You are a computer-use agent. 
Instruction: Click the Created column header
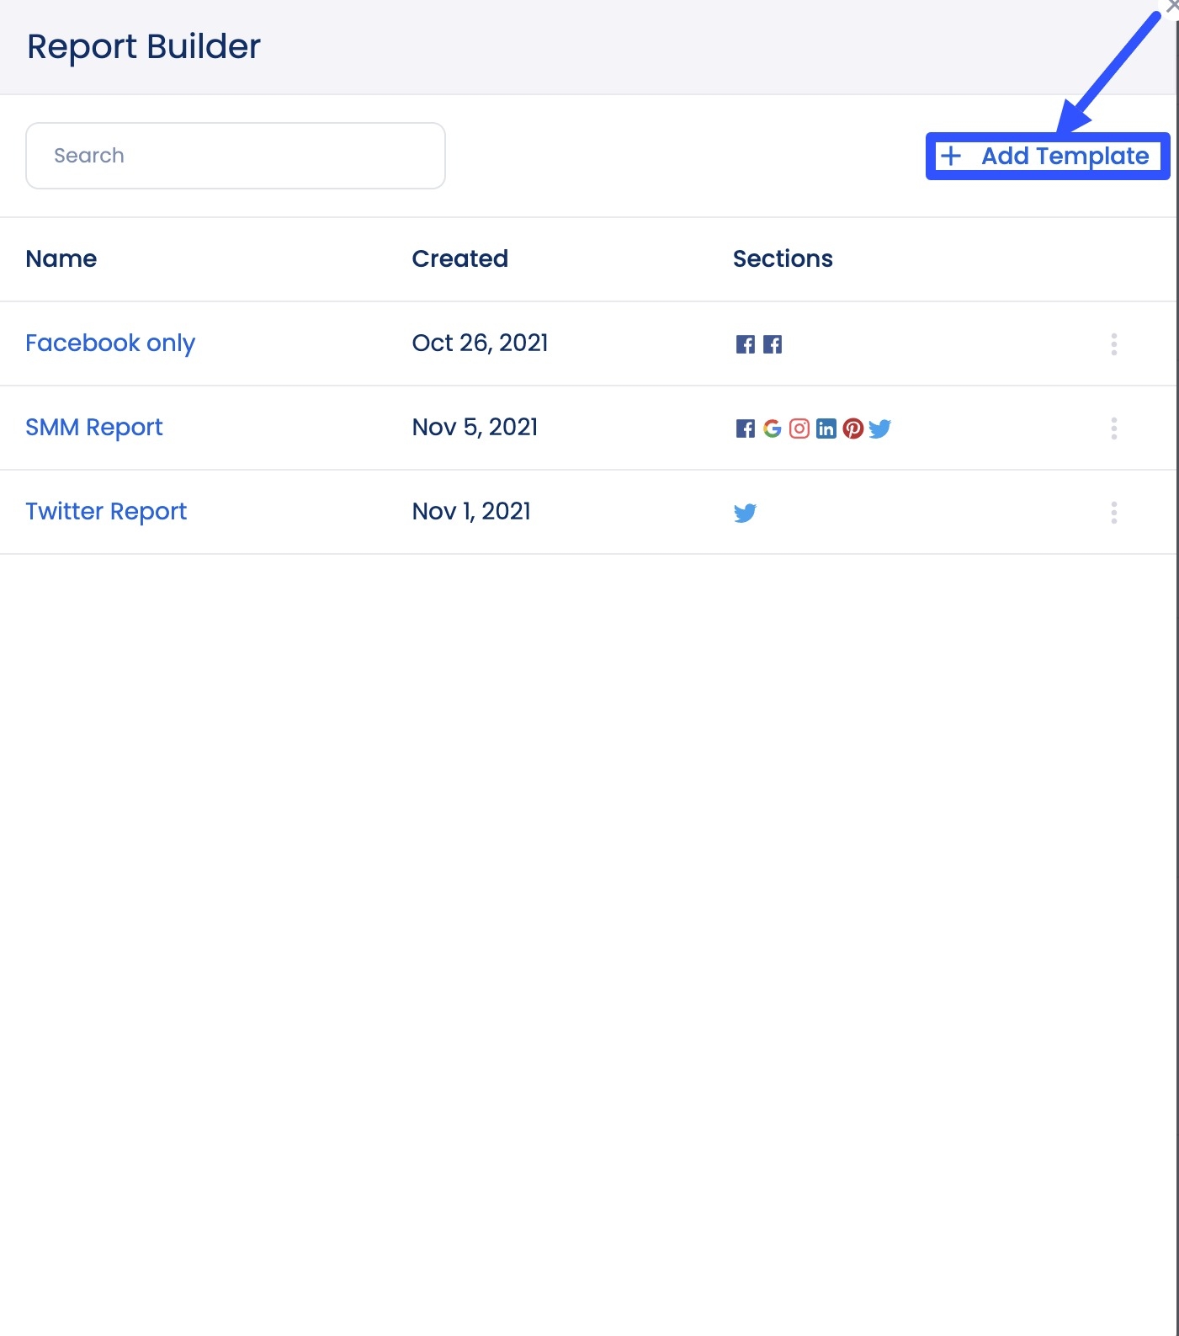pos(460,258)
